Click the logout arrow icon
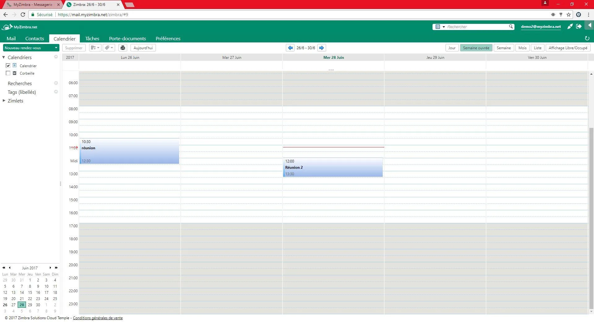This screenshot has width=594, height=322. pos(579,27)
